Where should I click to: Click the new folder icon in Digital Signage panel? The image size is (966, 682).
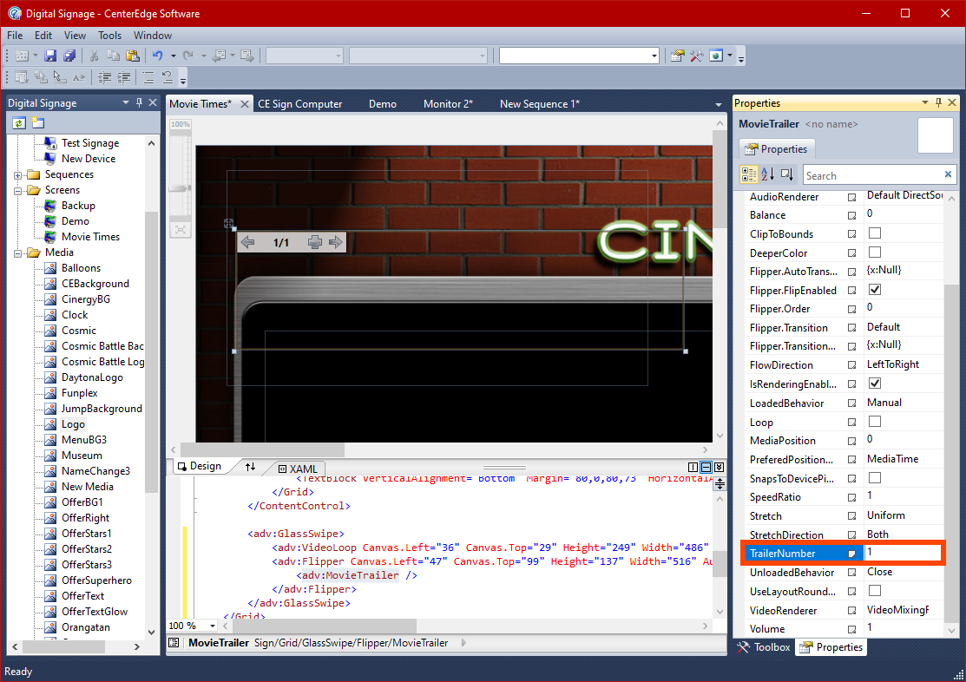(x=38, y=122)
